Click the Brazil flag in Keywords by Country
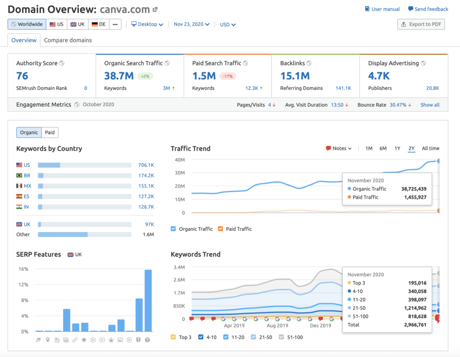Viewport: 460px width, 357px height. (x=19, y=175)
